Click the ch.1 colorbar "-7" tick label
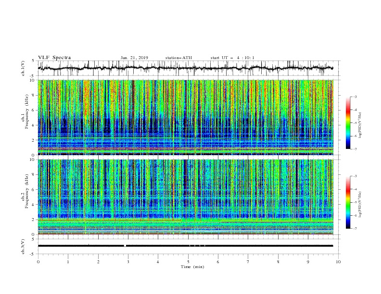Viewport: 381px width, 294px height. (355, 149)
